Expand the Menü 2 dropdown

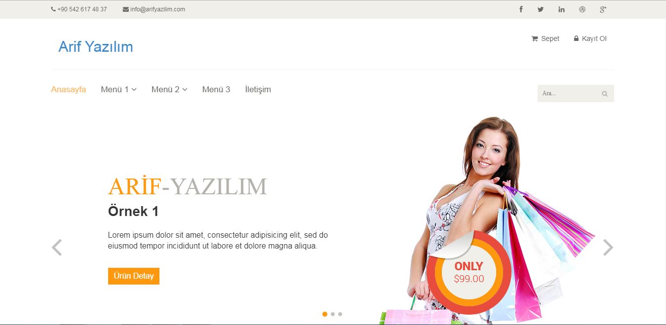tap(169, 89)
